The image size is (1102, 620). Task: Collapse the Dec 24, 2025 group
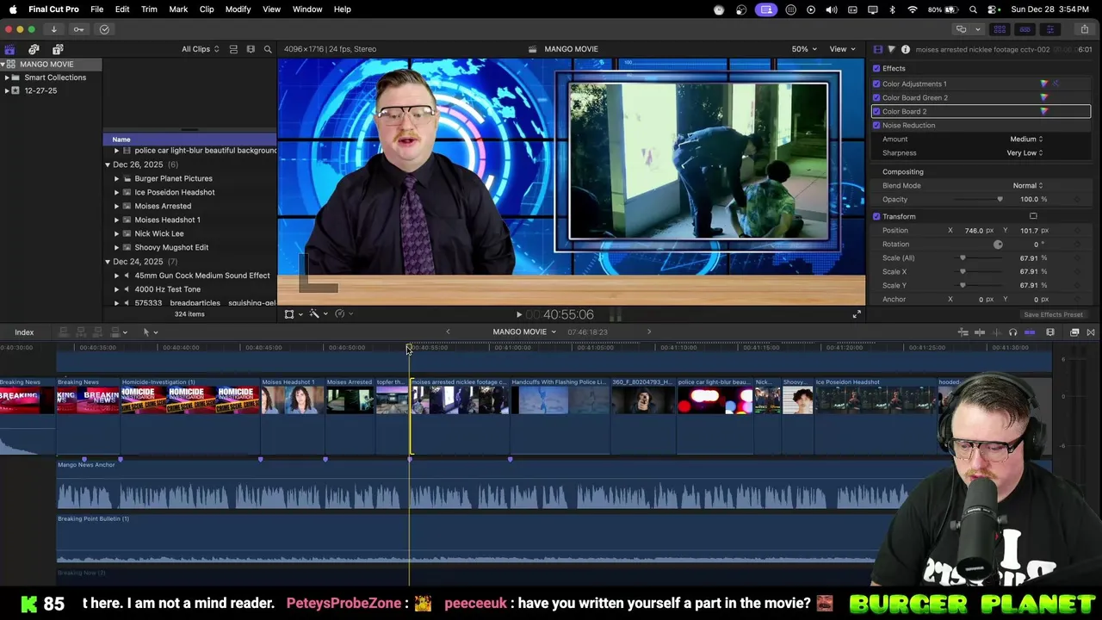point(108,261)
